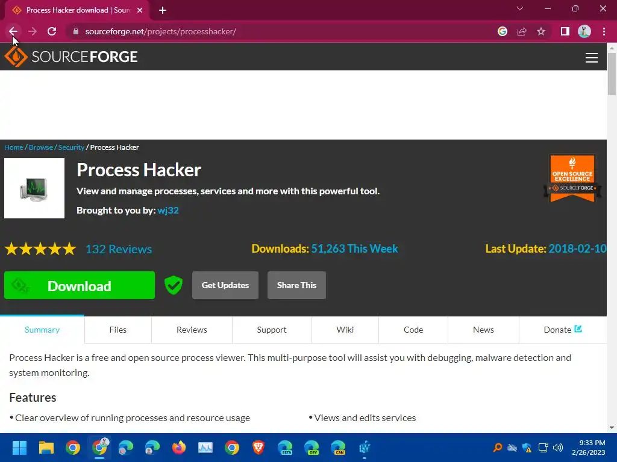Click the SourceForge logo in header
The height and width of the screenshot is (462, 617).
(71, 57)
